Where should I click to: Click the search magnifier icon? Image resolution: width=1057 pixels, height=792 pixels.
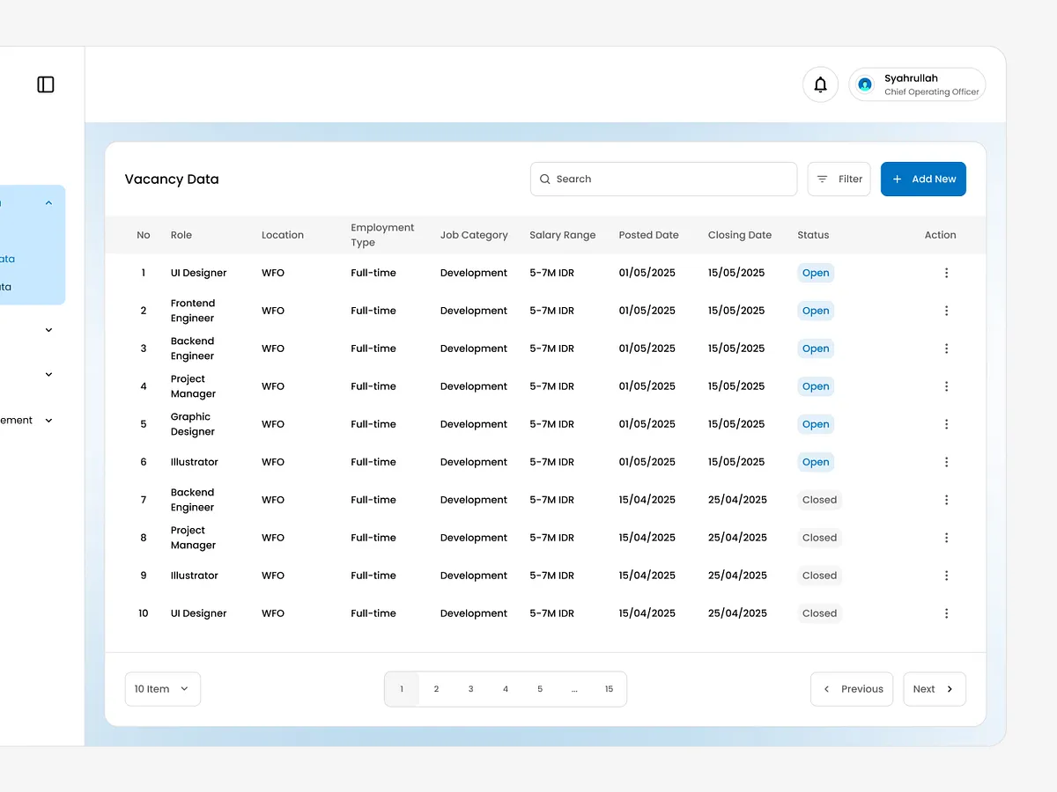[546, 179]
